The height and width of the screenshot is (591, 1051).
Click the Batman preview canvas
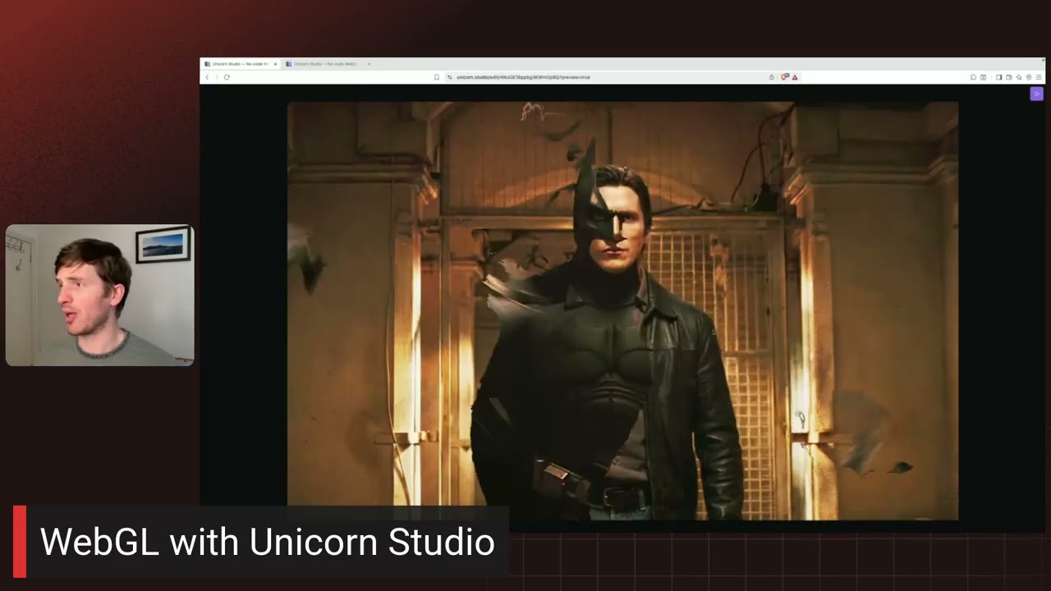pos(622,311)
